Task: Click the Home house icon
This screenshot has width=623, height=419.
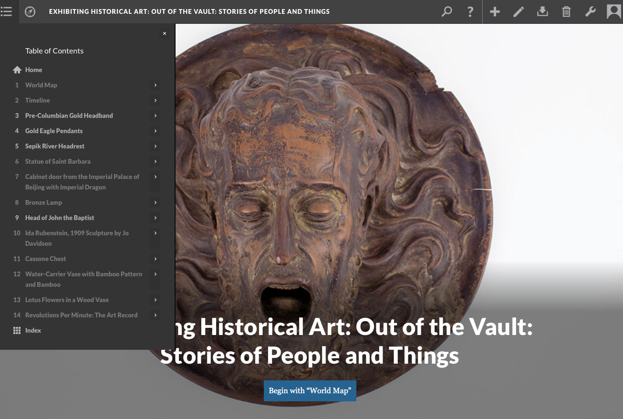Action: [17, 70]
